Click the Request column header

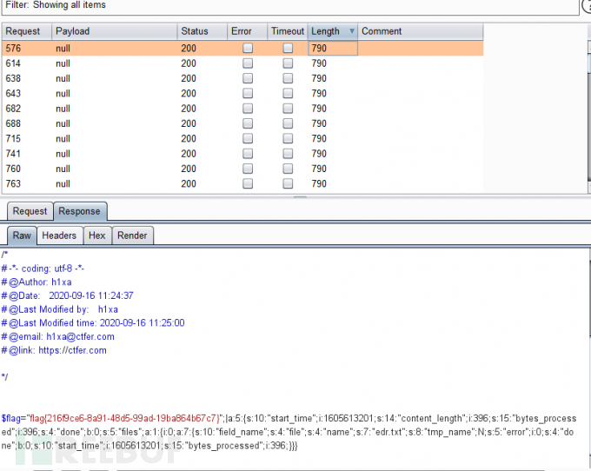26,31
